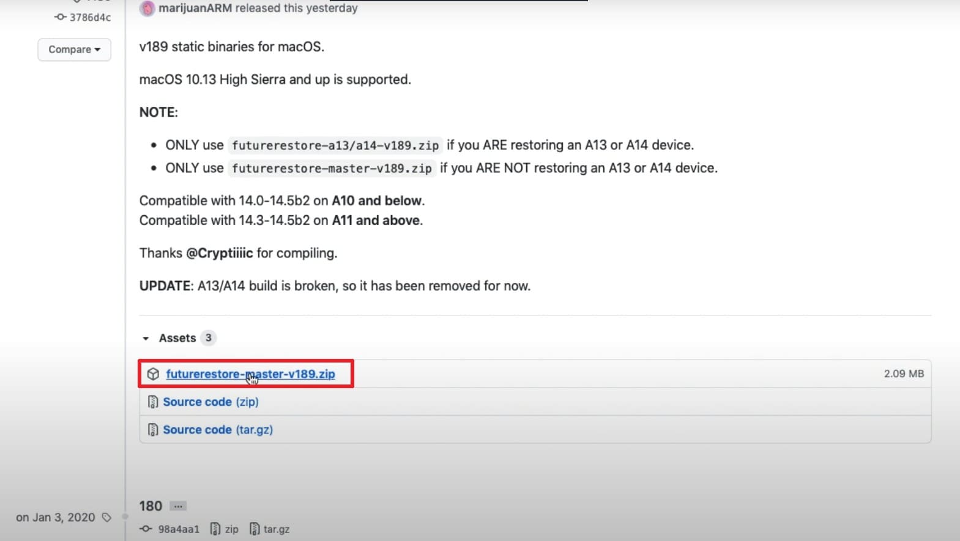The height and width of the screenshot is (541, 960).
Task: Click marijuanARM avatar image
Action: click(x=147, y=9)
